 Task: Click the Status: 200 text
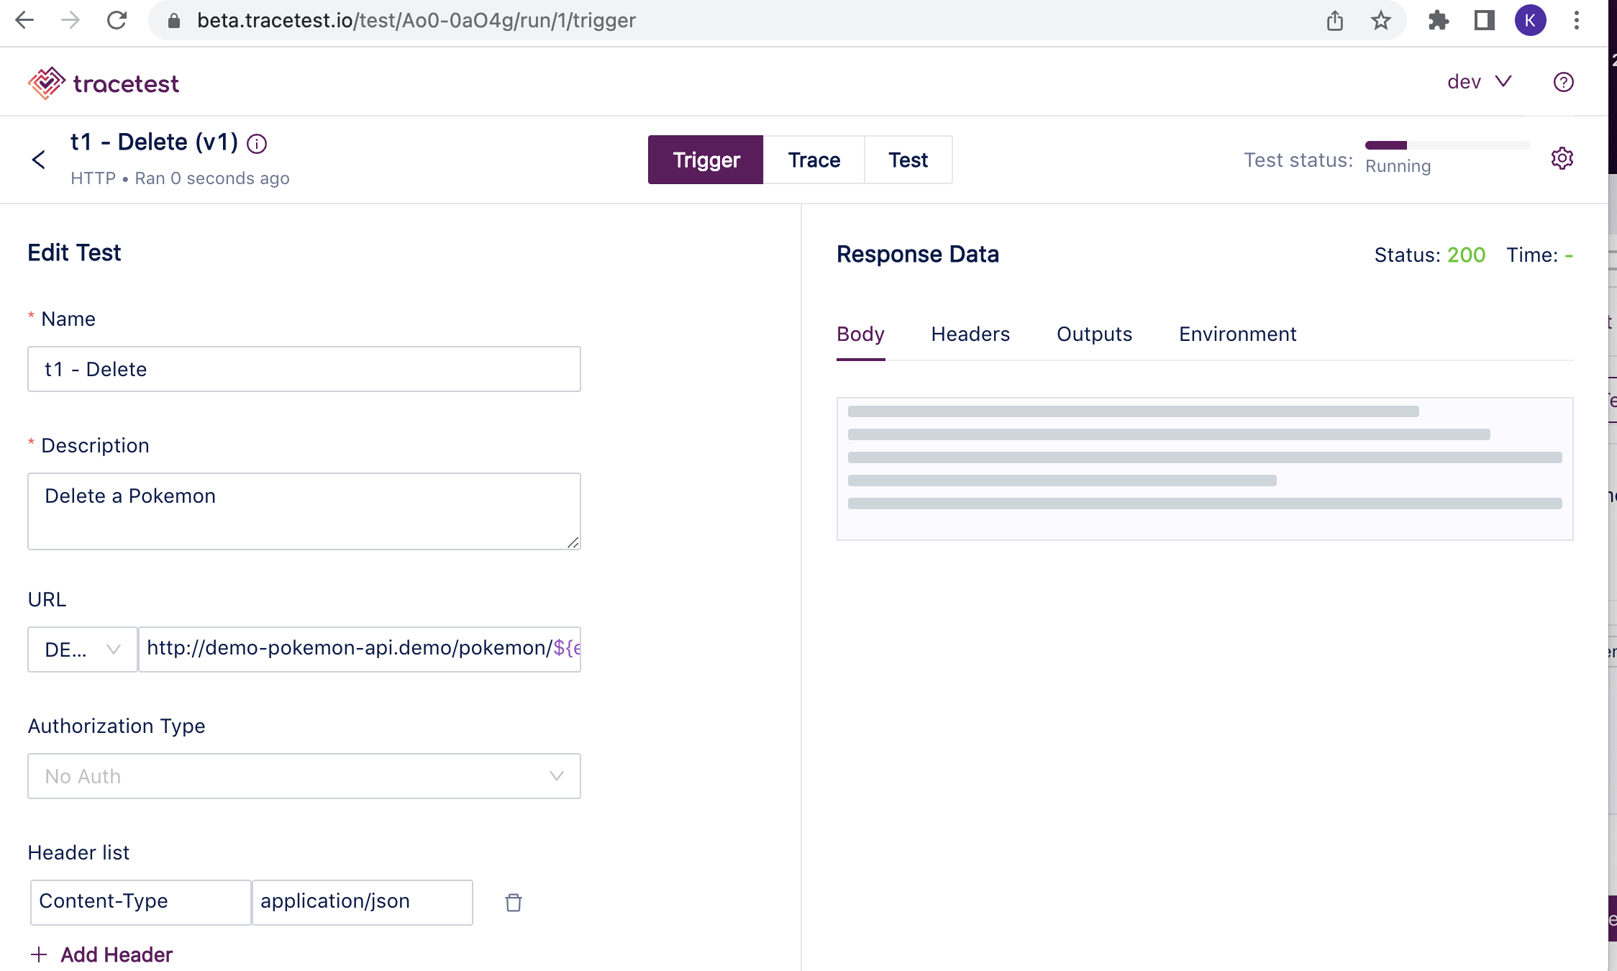(1429, 255)
